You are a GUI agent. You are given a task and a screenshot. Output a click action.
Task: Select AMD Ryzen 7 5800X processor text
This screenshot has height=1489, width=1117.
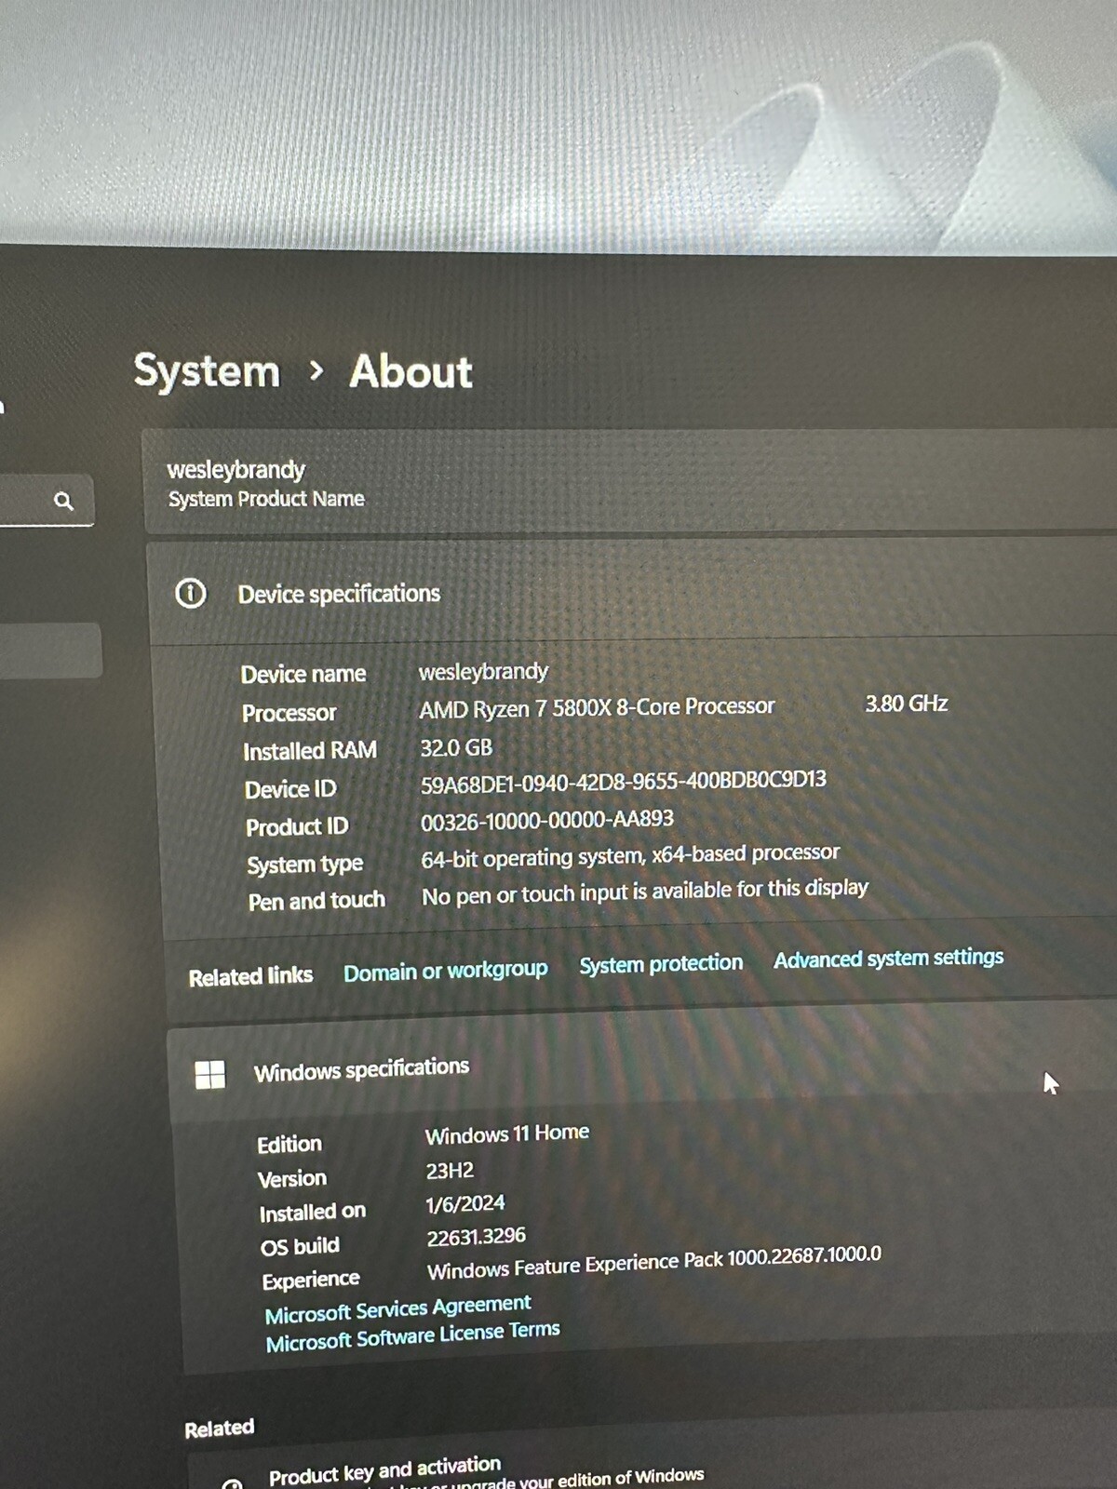point(597,708)
